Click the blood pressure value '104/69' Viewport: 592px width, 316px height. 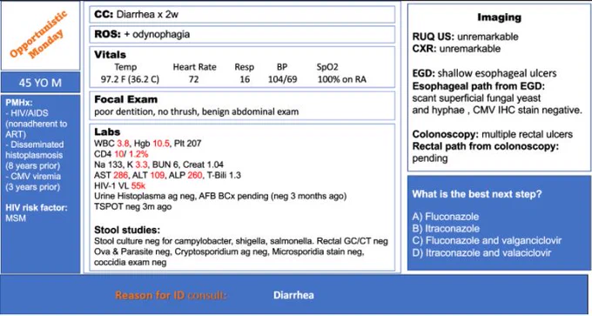pyautogui.click(x=282, y=80)
